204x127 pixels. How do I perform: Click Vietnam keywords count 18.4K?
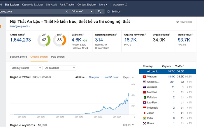point(171,77)
